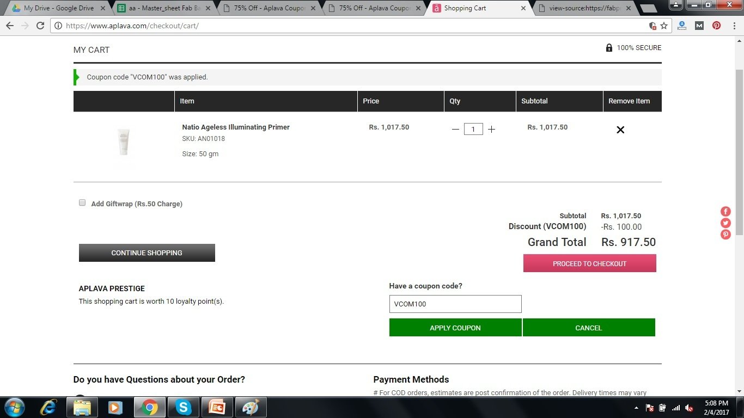Click Proceed to Checkout

pos(589,263)
